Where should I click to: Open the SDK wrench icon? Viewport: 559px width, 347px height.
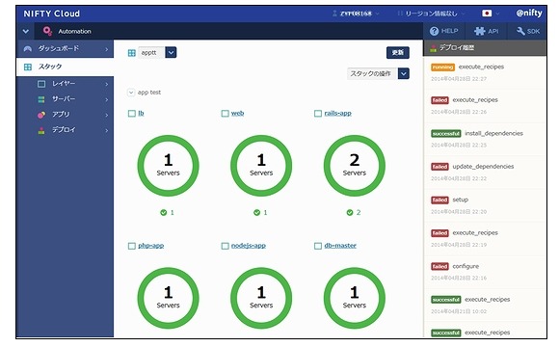tap(520, 32)
